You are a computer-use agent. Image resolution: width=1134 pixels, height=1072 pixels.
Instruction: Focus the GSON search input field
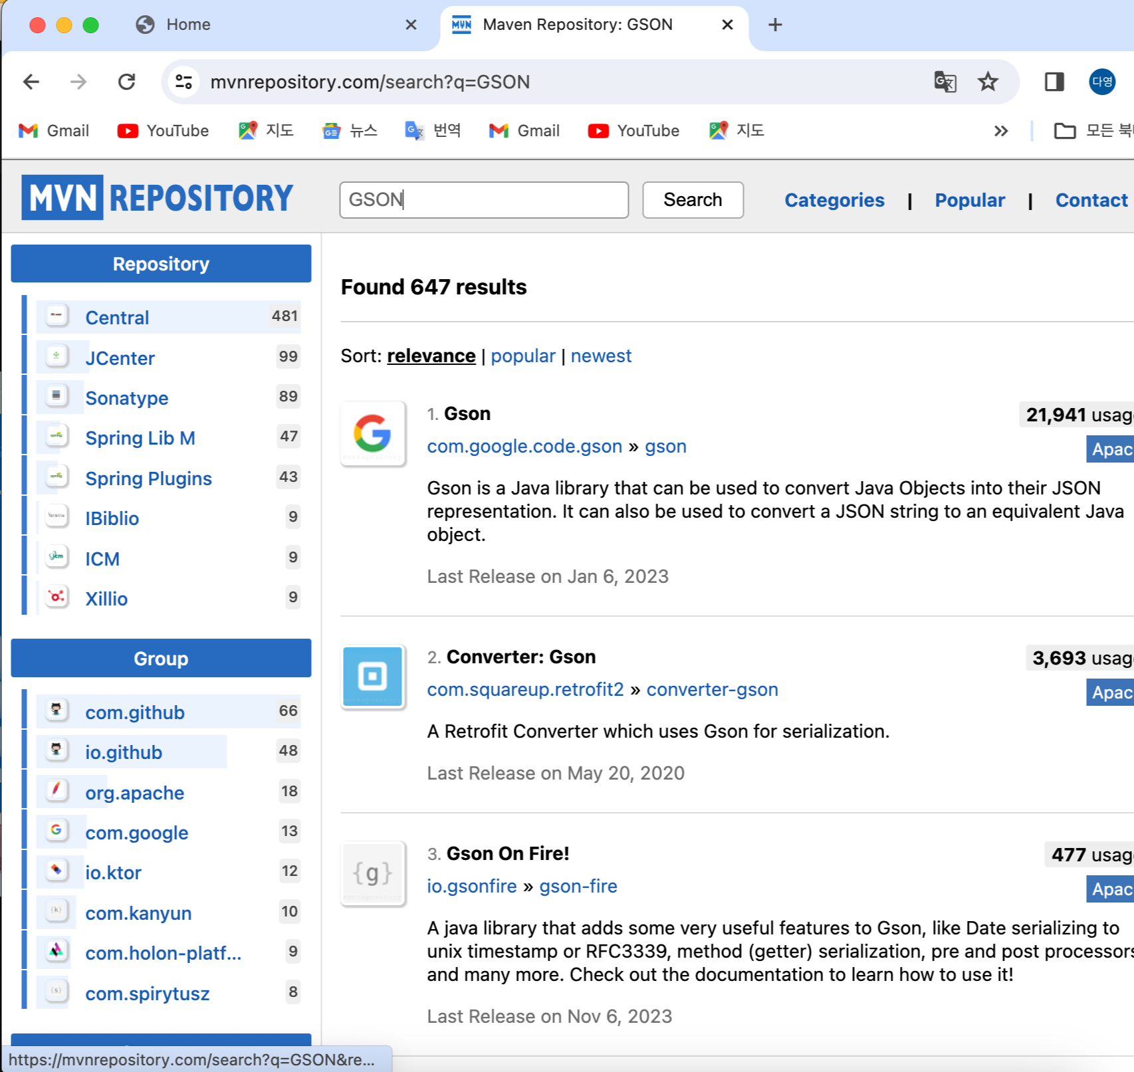pyautogui.click(x=484, y=200)
